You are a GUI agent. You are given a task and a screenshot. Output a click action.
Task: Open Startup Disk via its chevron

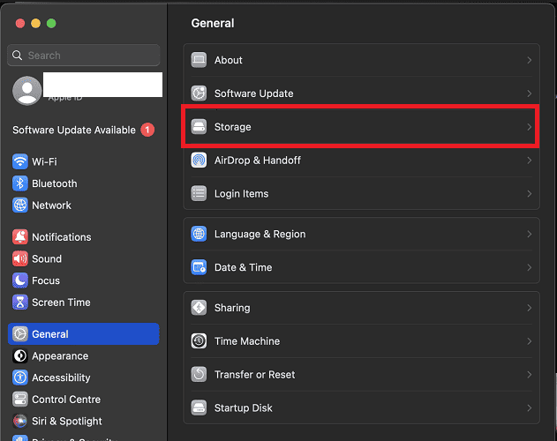[529, 408]
